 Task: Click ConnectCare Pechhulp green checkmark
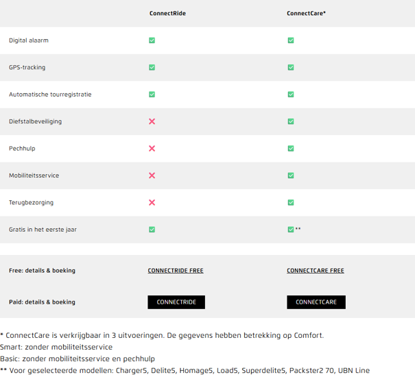point(291,149)
